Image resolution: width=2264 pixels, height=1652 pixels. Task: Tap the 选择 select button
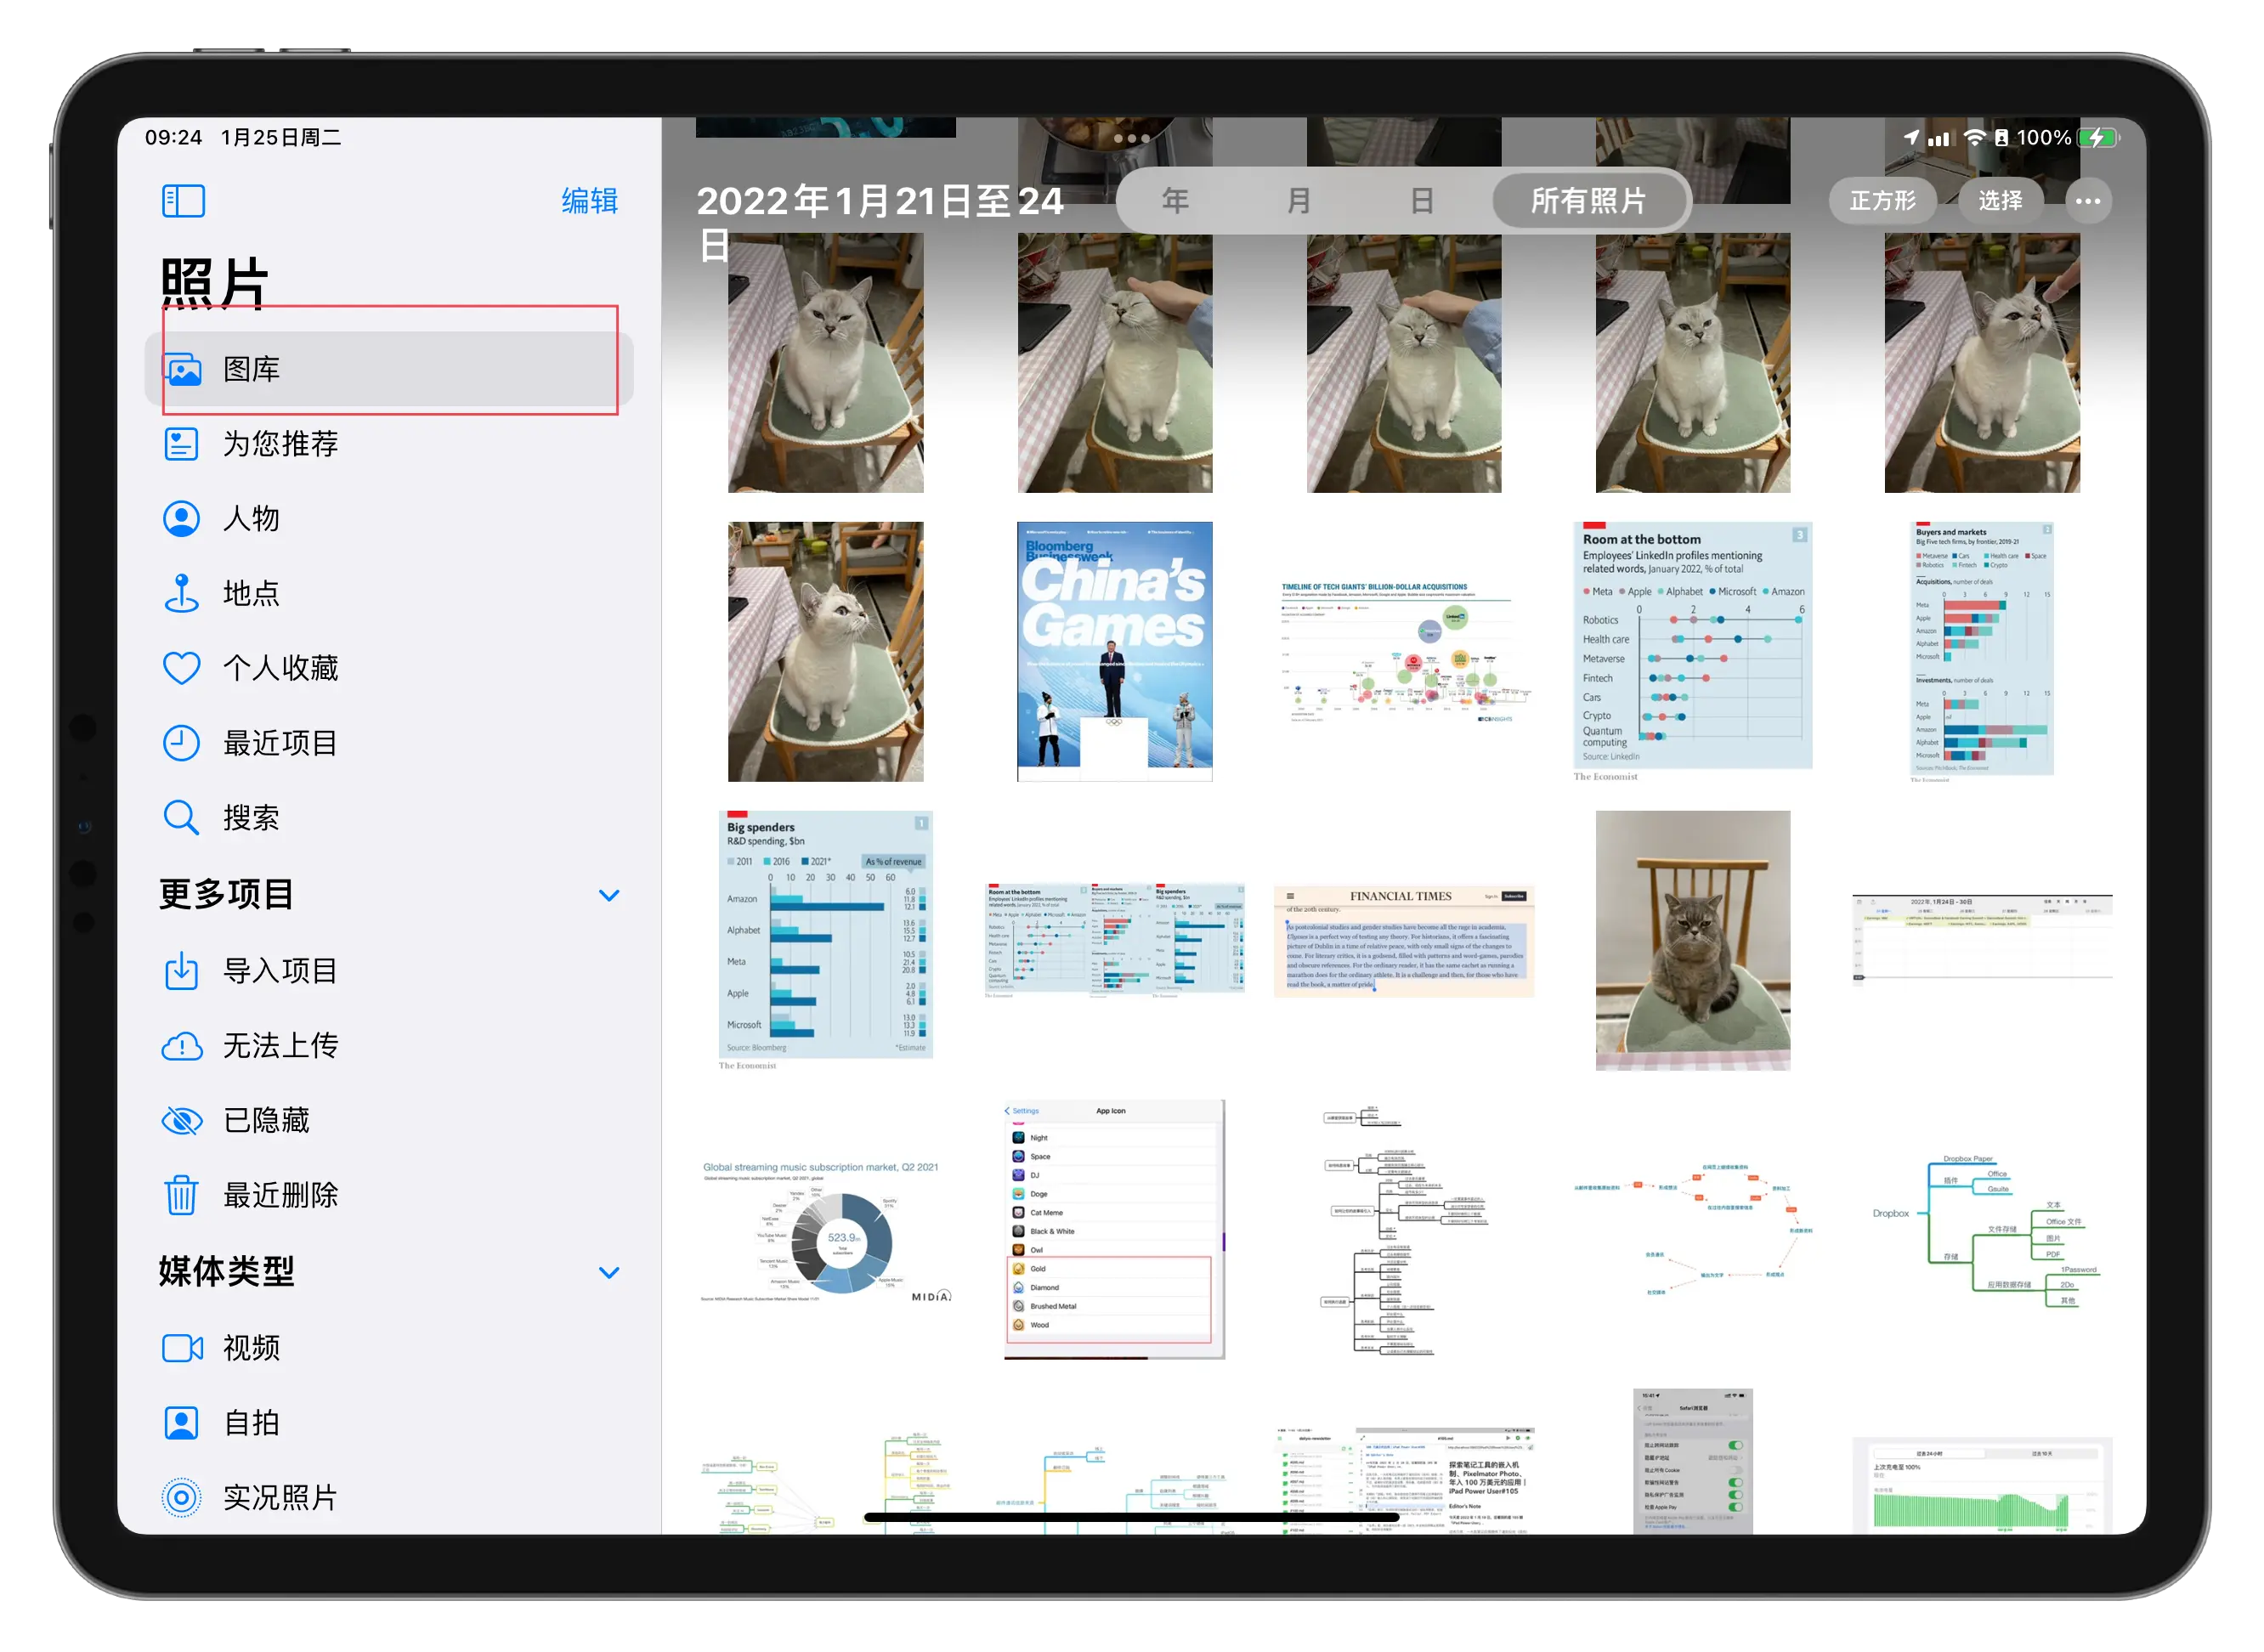click(x=2001, y=201)
